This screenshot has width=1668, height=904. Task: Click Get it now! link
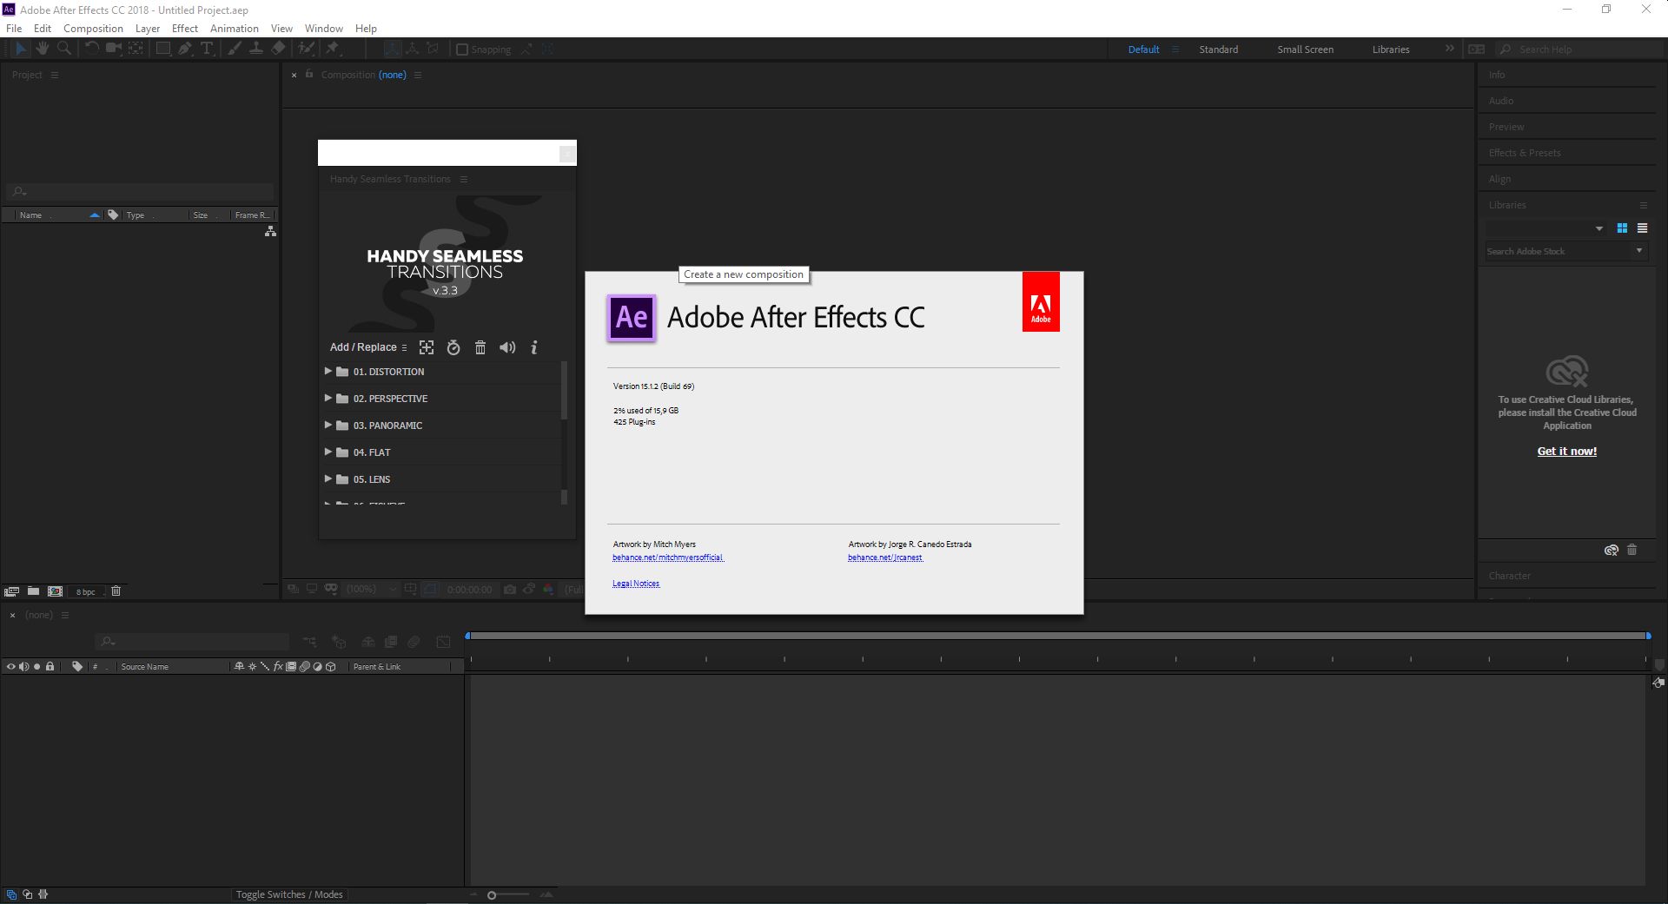click(1567, 452)
